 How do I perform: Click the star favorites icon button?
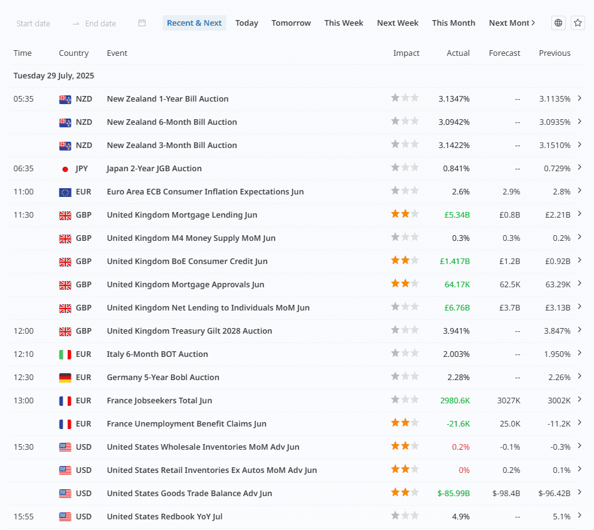578,23
